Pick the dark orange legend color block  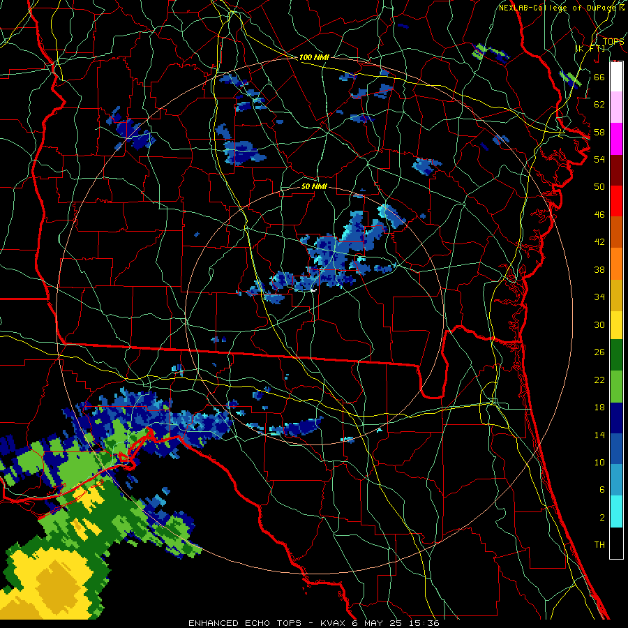pos(616,232)
